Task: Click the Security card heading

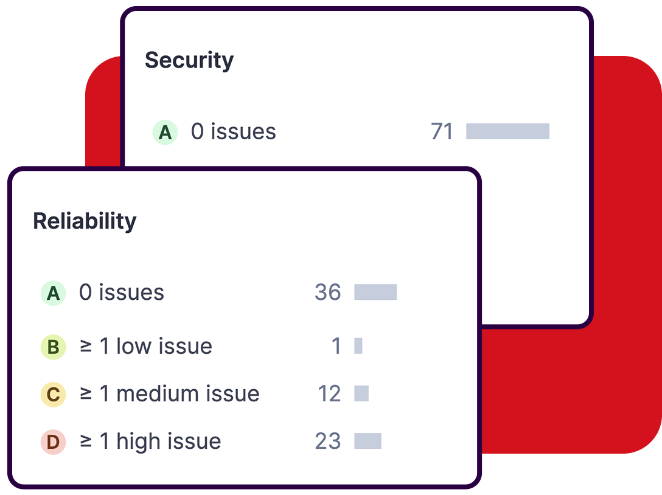Action: coord(189,61)
